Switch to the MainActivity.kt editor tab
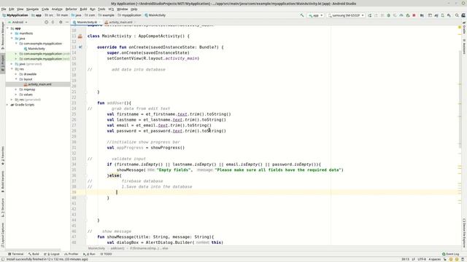The width and height of the screenshot is (467, 262). (86, 23)
